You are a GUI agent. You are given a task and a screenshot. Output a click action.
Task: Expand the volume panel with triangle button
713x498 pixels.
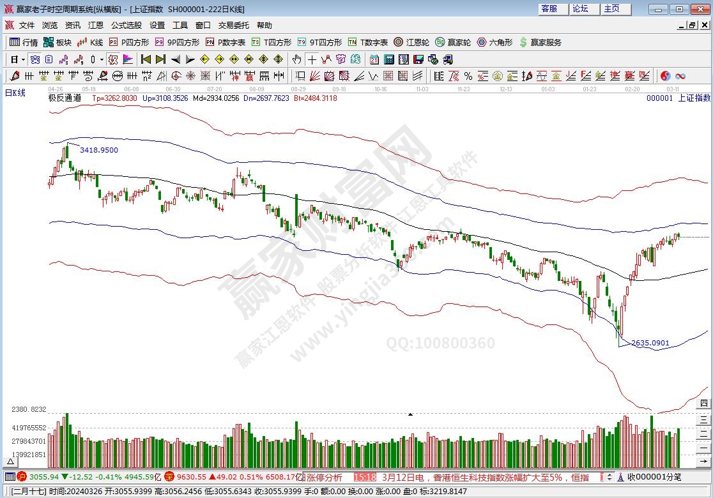pyautogui.click(x=11, y=460)
